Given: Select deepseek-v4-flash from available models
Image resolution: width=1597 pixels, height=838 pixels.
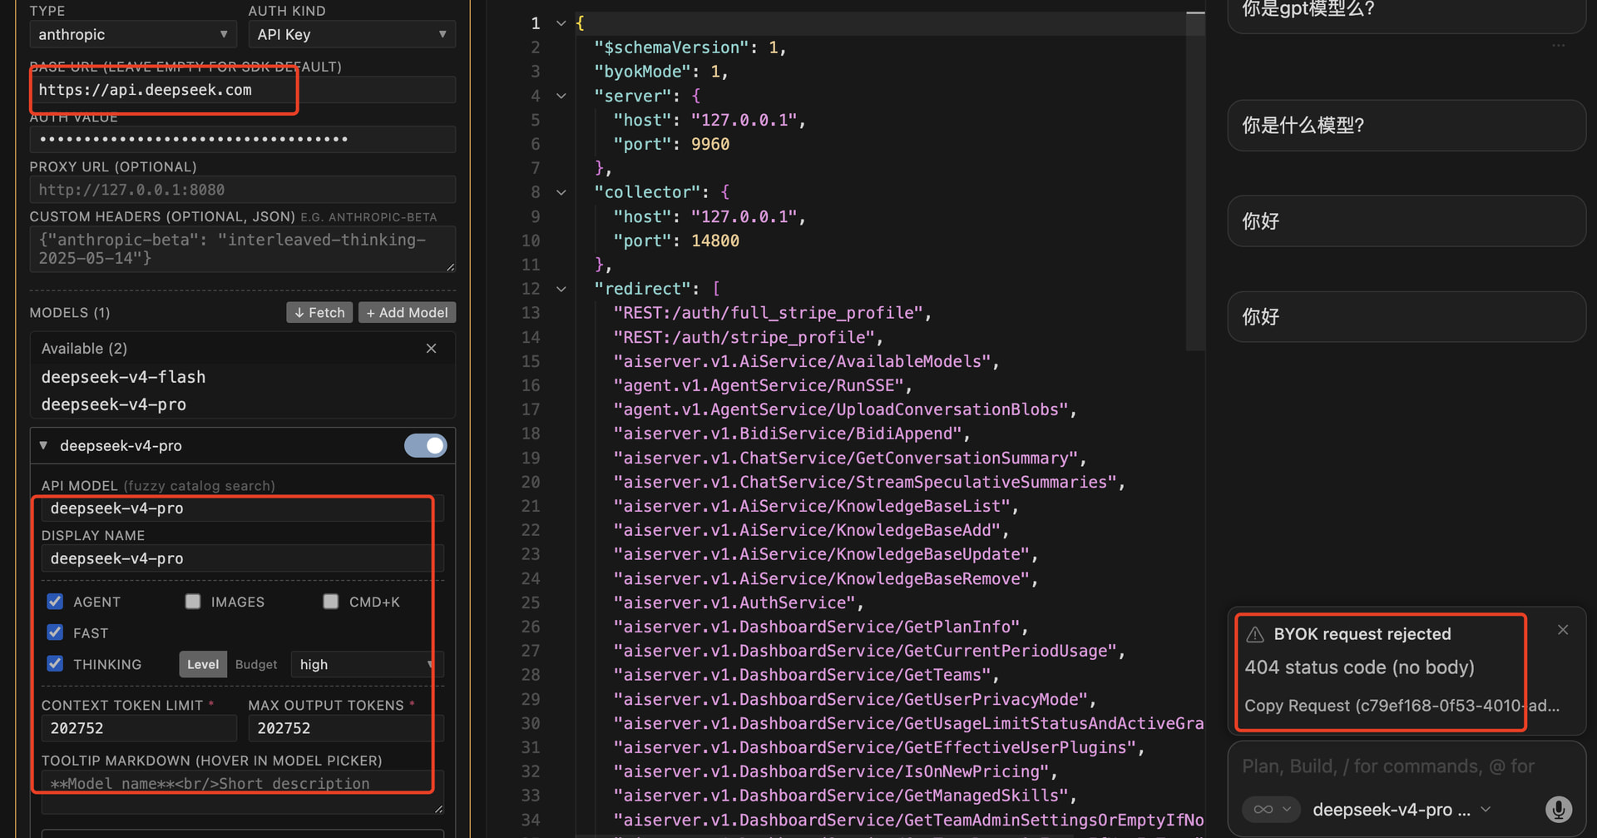Looking at the screenshot, I should [123, 377].
